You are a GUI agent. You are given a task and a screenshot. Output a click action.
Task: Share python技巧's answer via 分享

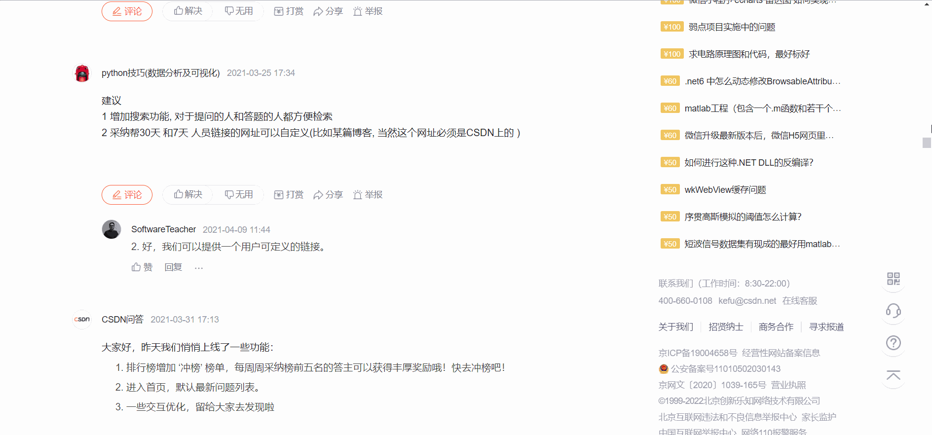click(x=328, y=195)
